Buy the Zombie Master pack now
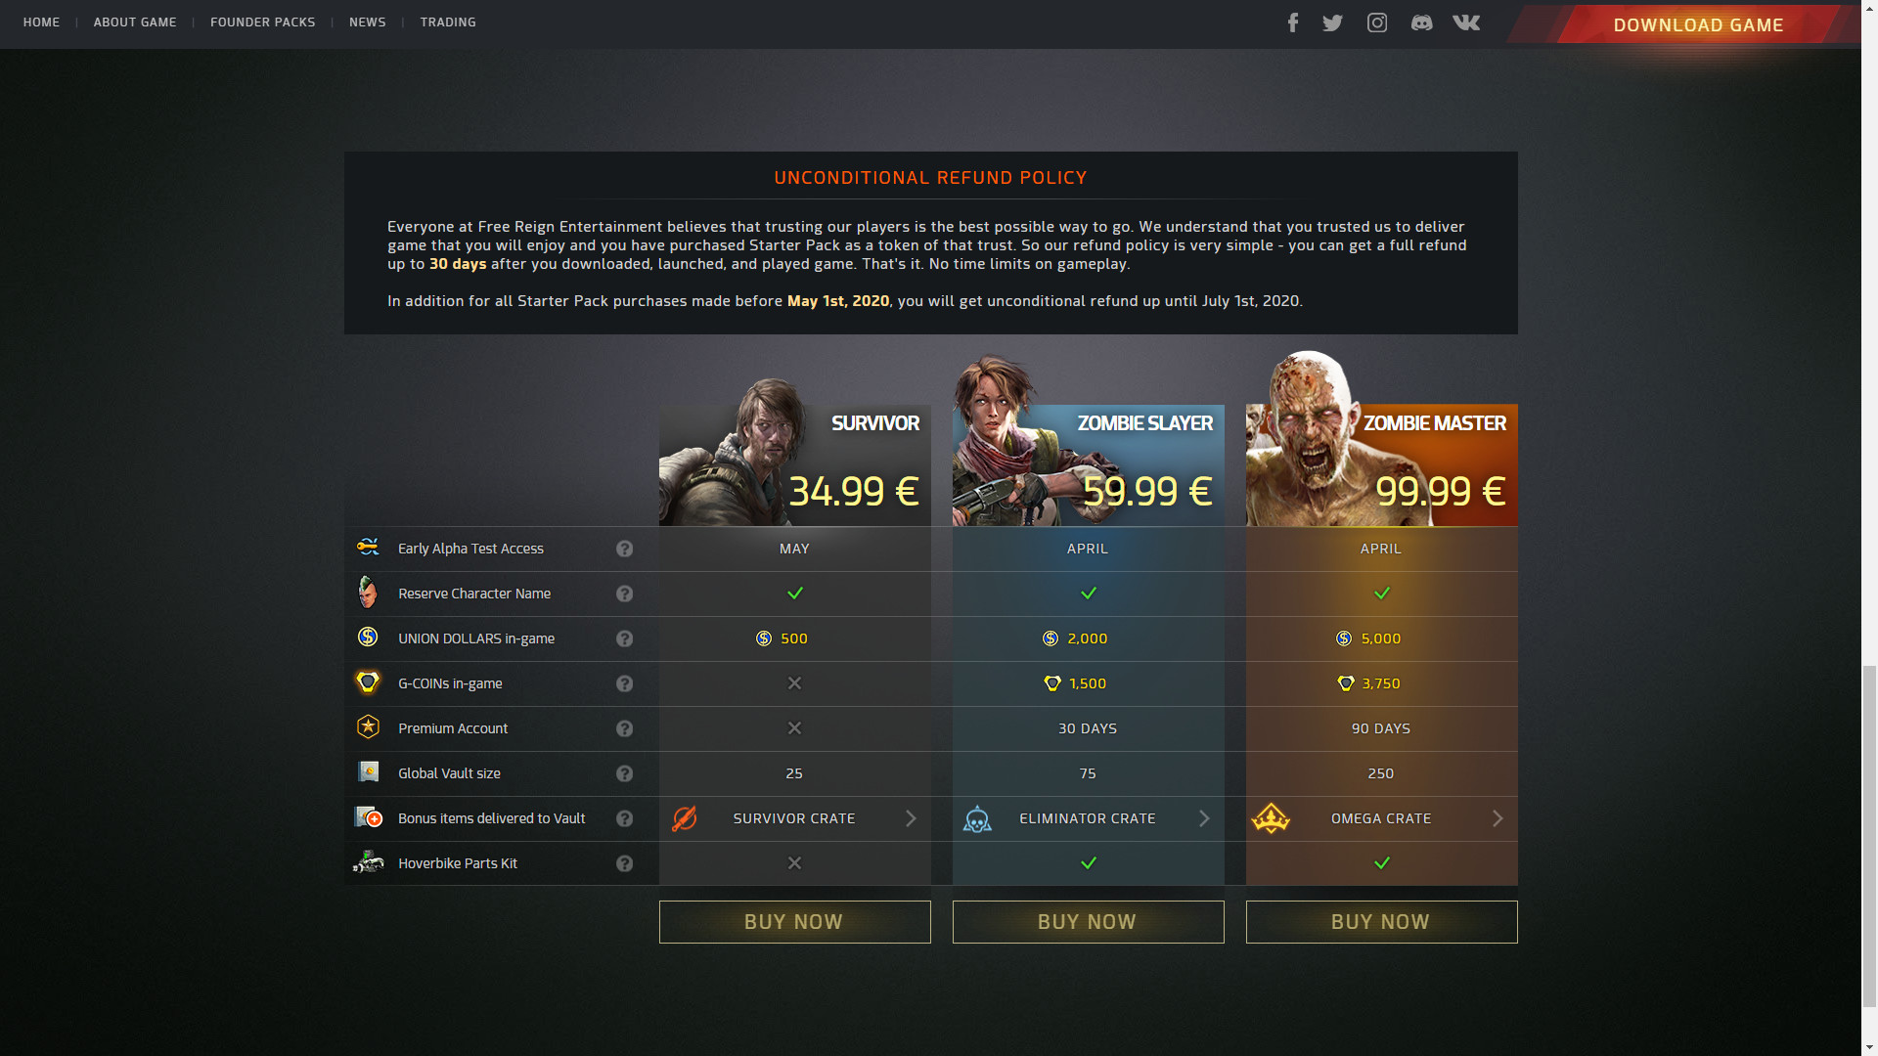Viewport: 1878px width, 1056px height. (1381, 922)
